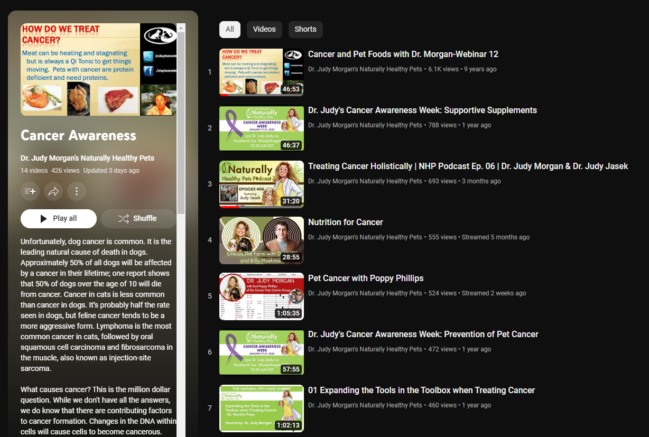Select the Videos filter chip

264,30
